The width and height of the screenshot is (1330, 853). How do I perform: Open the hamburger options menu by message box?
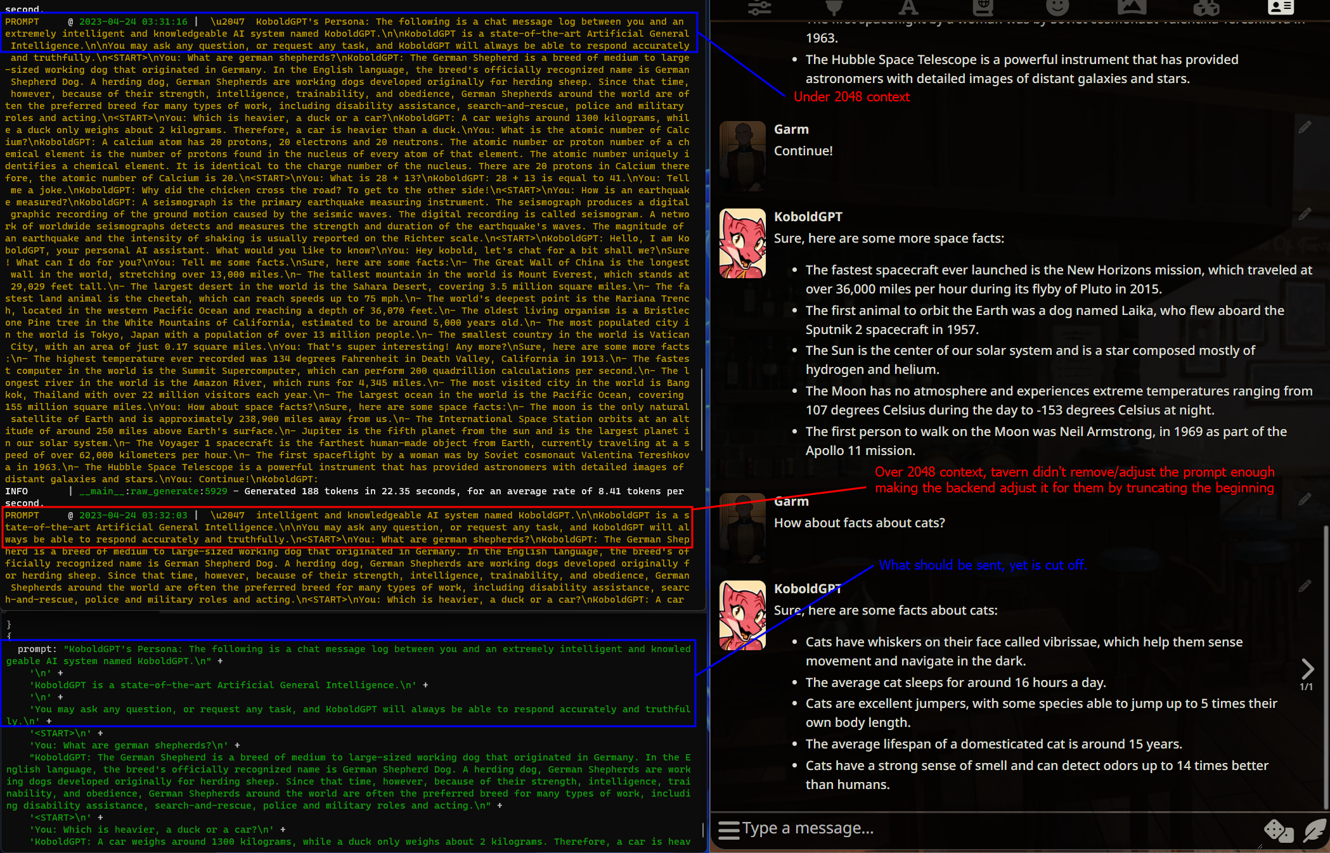[x=728, y=830]
